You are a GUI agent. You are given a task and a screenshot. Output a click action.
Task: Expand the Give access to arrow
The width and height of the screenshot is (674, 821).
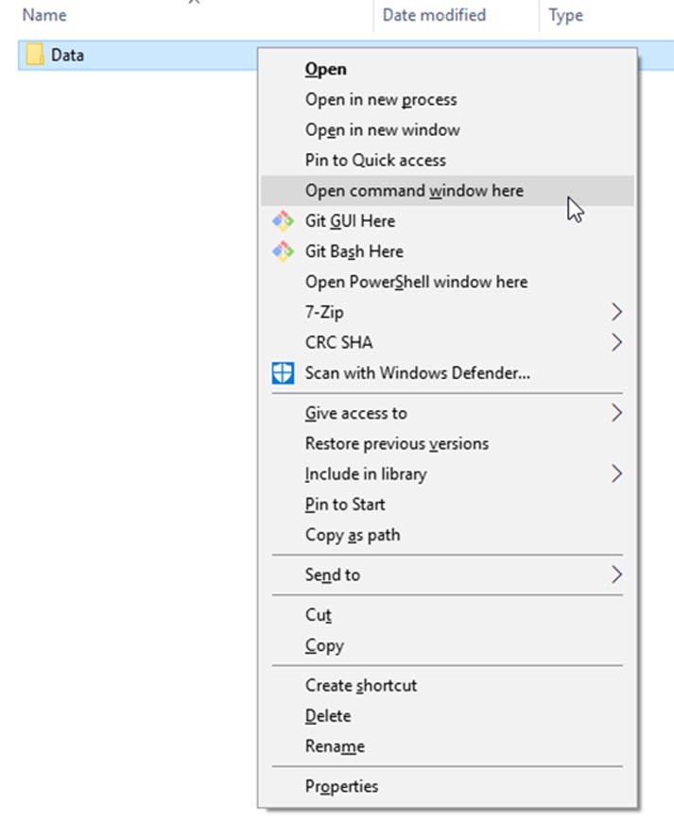coord(616,413)
